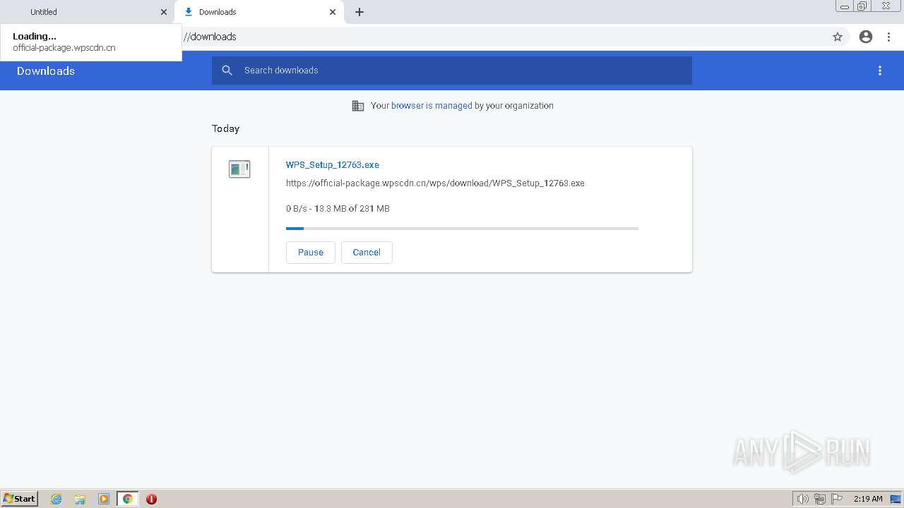Click the managed organization building icon

tap(358, 106)
